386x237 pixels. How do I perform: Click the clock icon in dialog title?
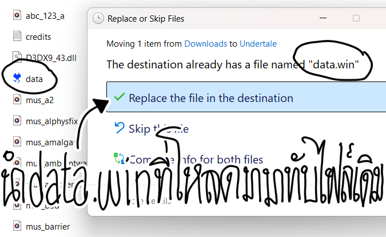click(98, 18)
